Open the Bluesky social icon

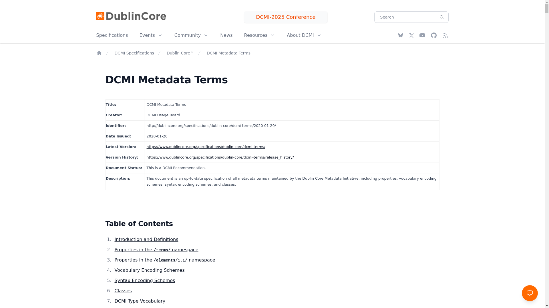[400, 35]
